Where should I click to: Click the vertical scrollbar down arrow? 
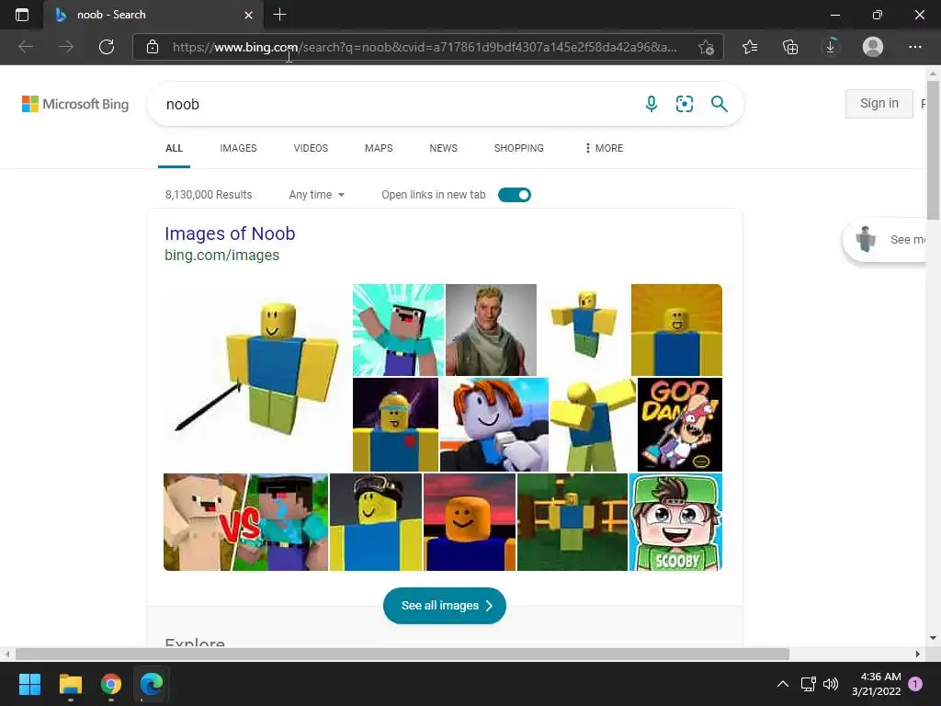coord(934,638)
